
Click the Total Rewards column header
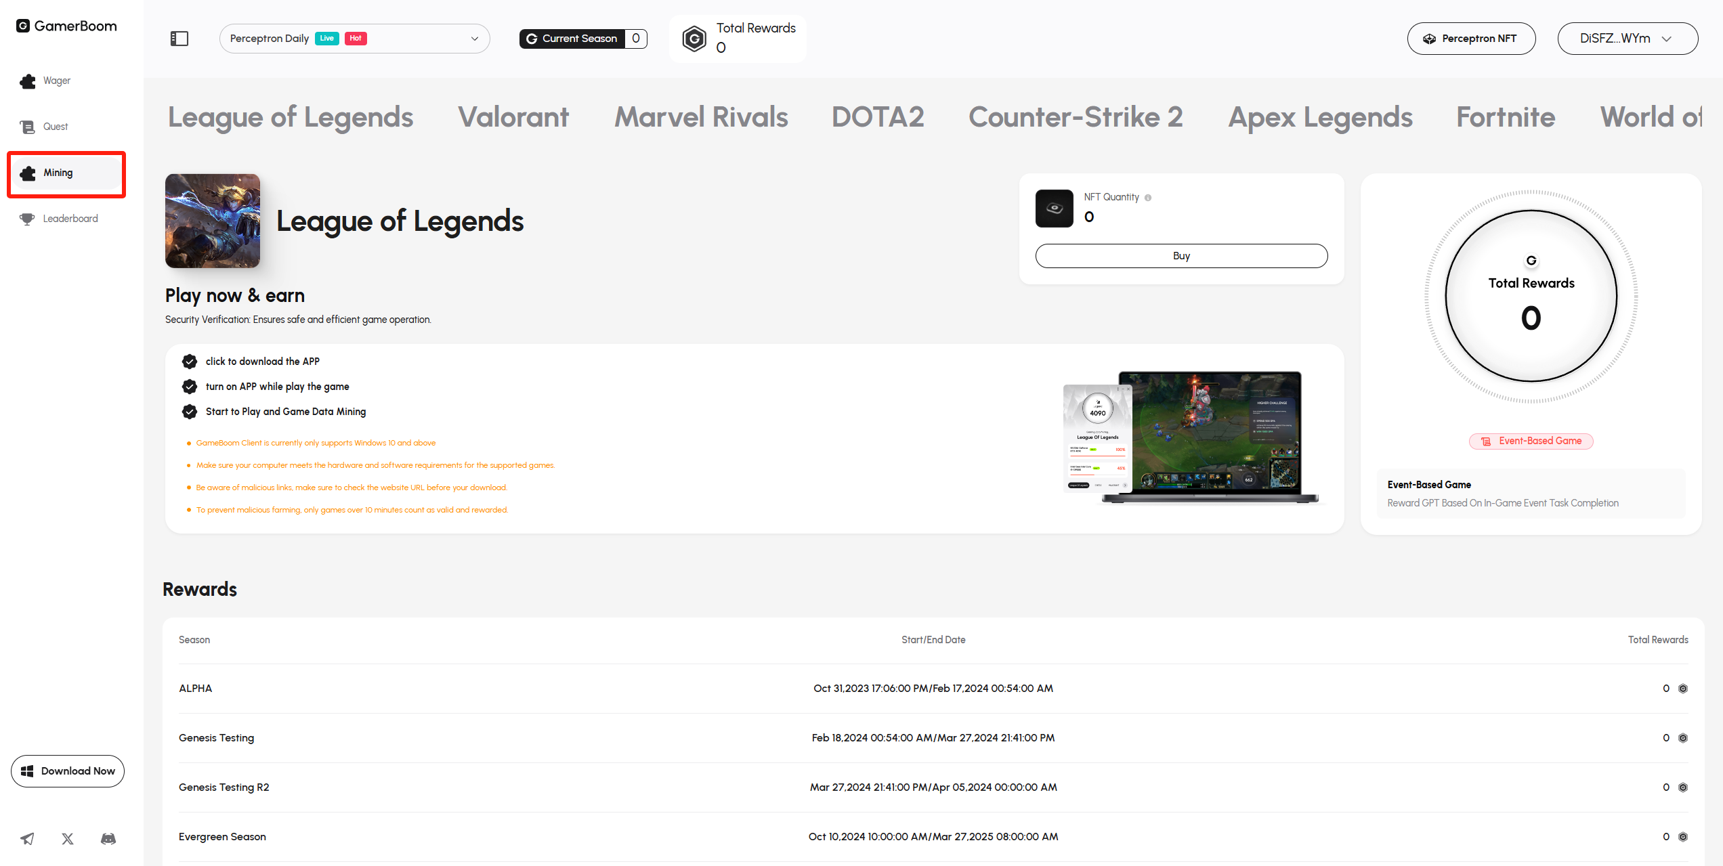point(1658,640)
